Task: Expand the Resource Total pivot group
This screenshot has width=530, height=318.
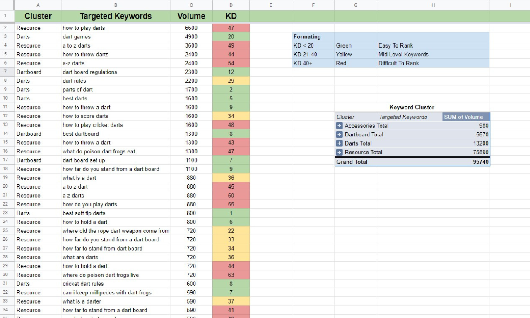Action: pyautogui.click(x=340, y=152)
